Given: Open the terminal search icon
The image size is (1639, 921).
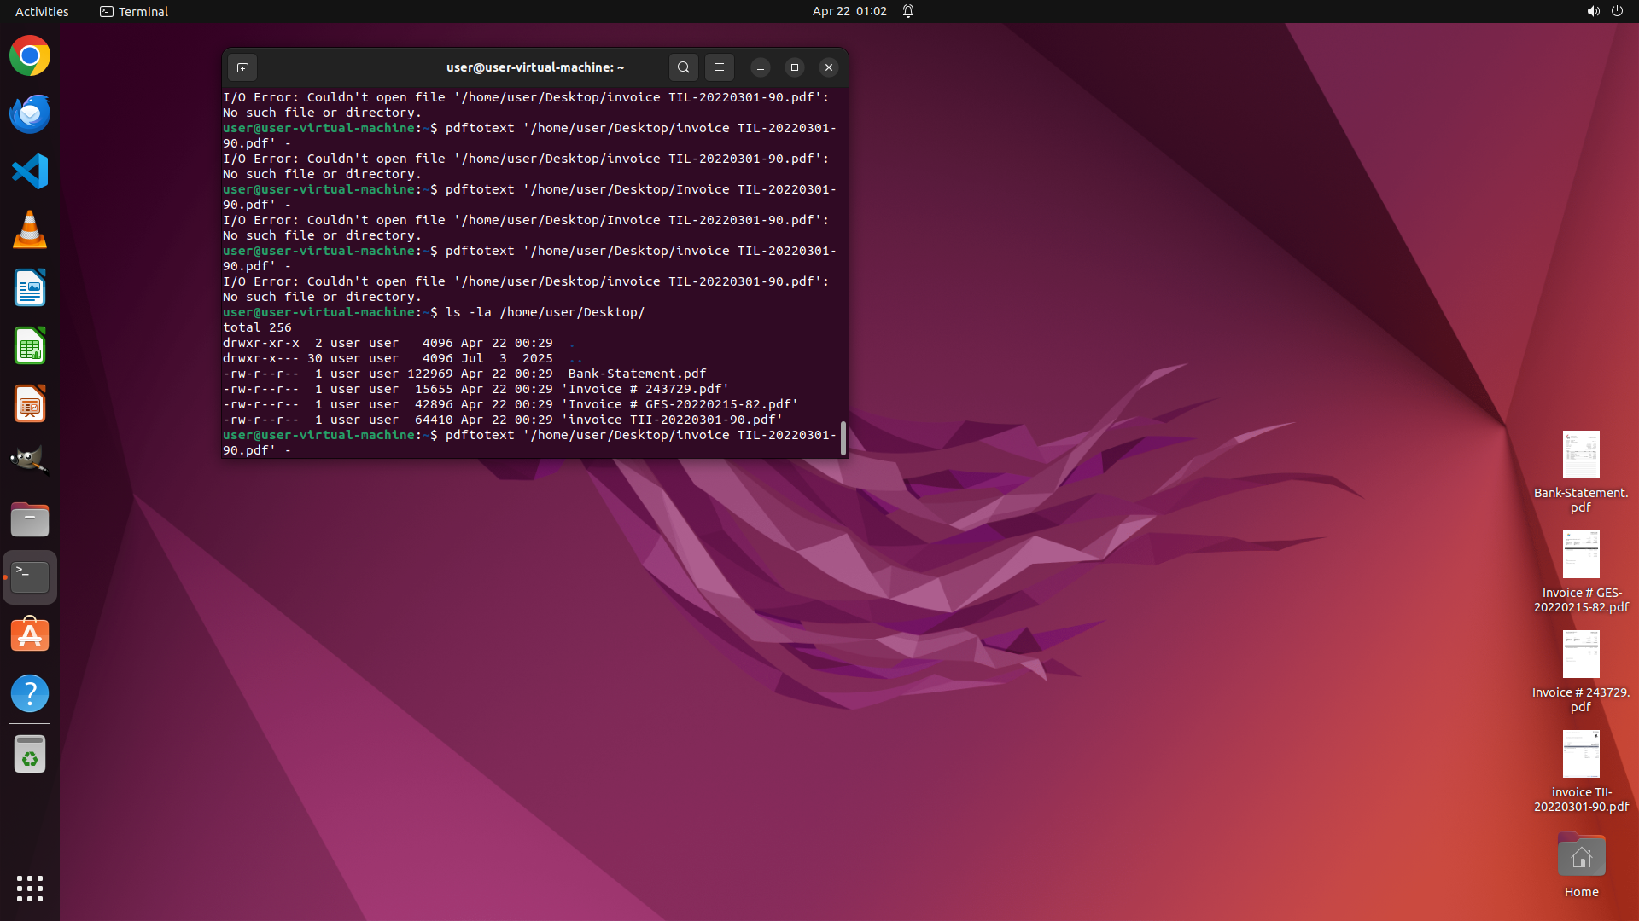Looking at the screenshot, I should point(683,67).
